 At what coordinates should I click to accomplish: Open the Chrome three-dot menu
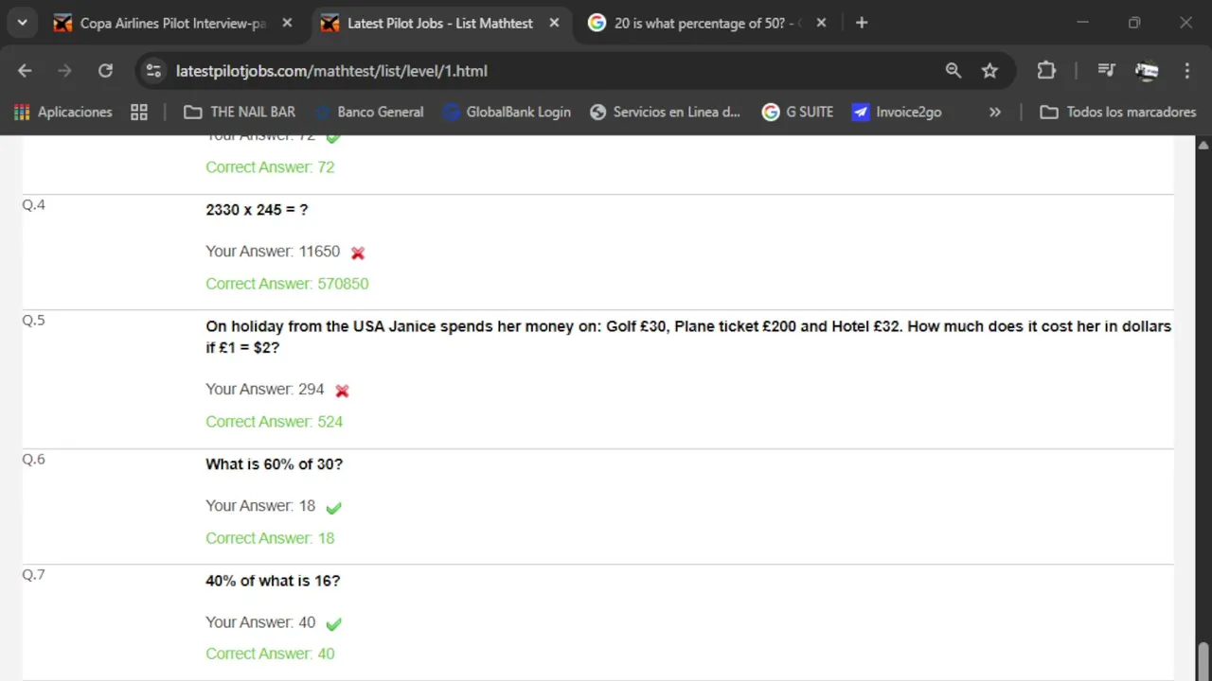(x=1187, y=71)
